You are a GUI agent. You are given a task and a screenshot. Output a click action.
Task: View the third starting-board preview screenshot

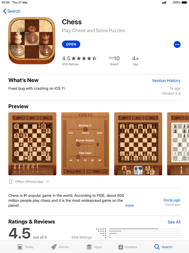tap(138, 144)
